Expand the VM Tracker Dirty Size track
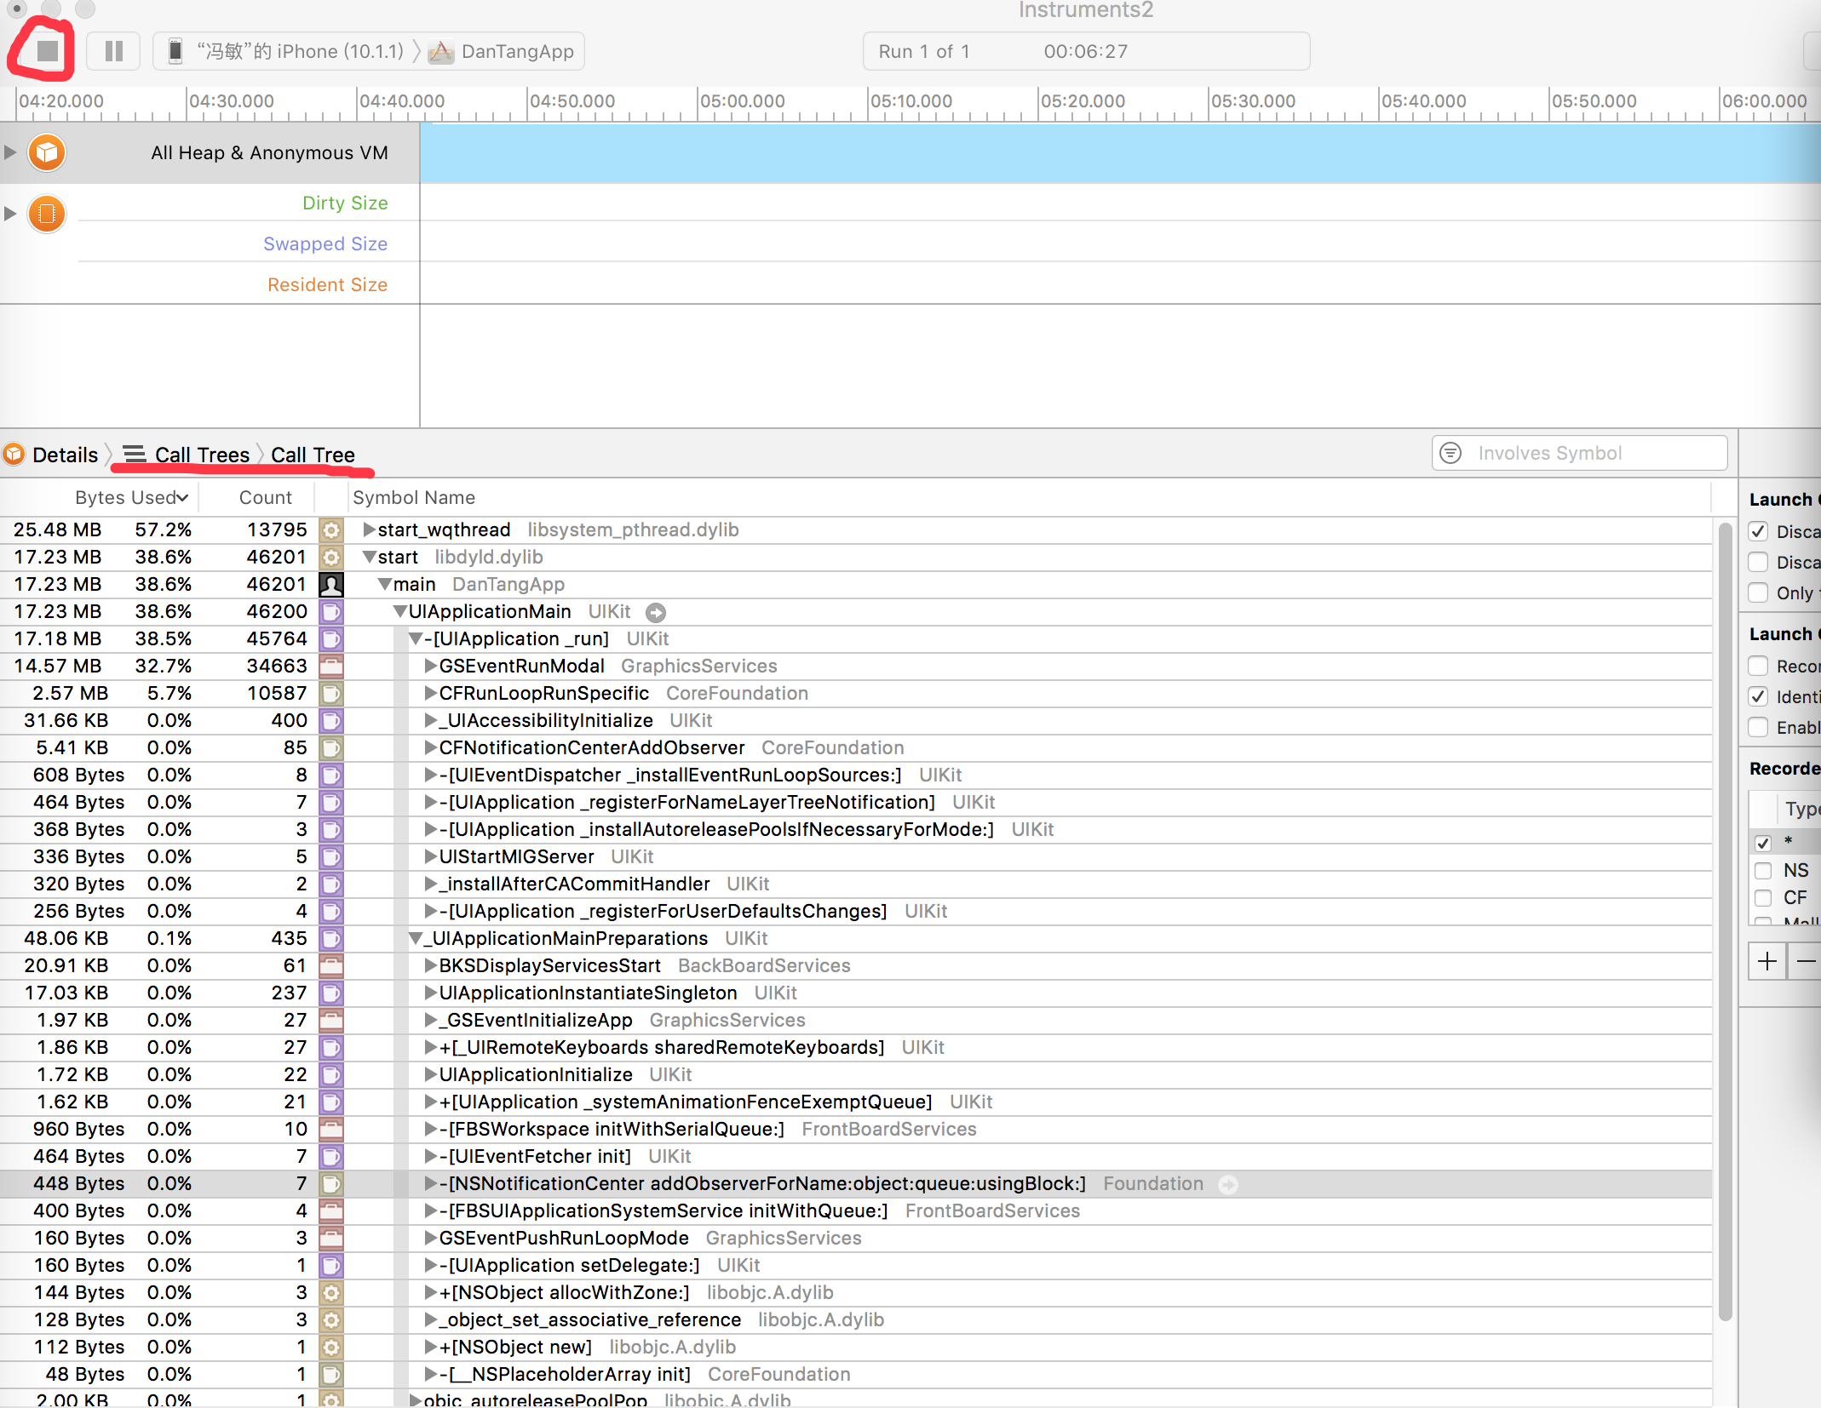The width and height of the screenshot is (1821, 1408). pos(10,214)
